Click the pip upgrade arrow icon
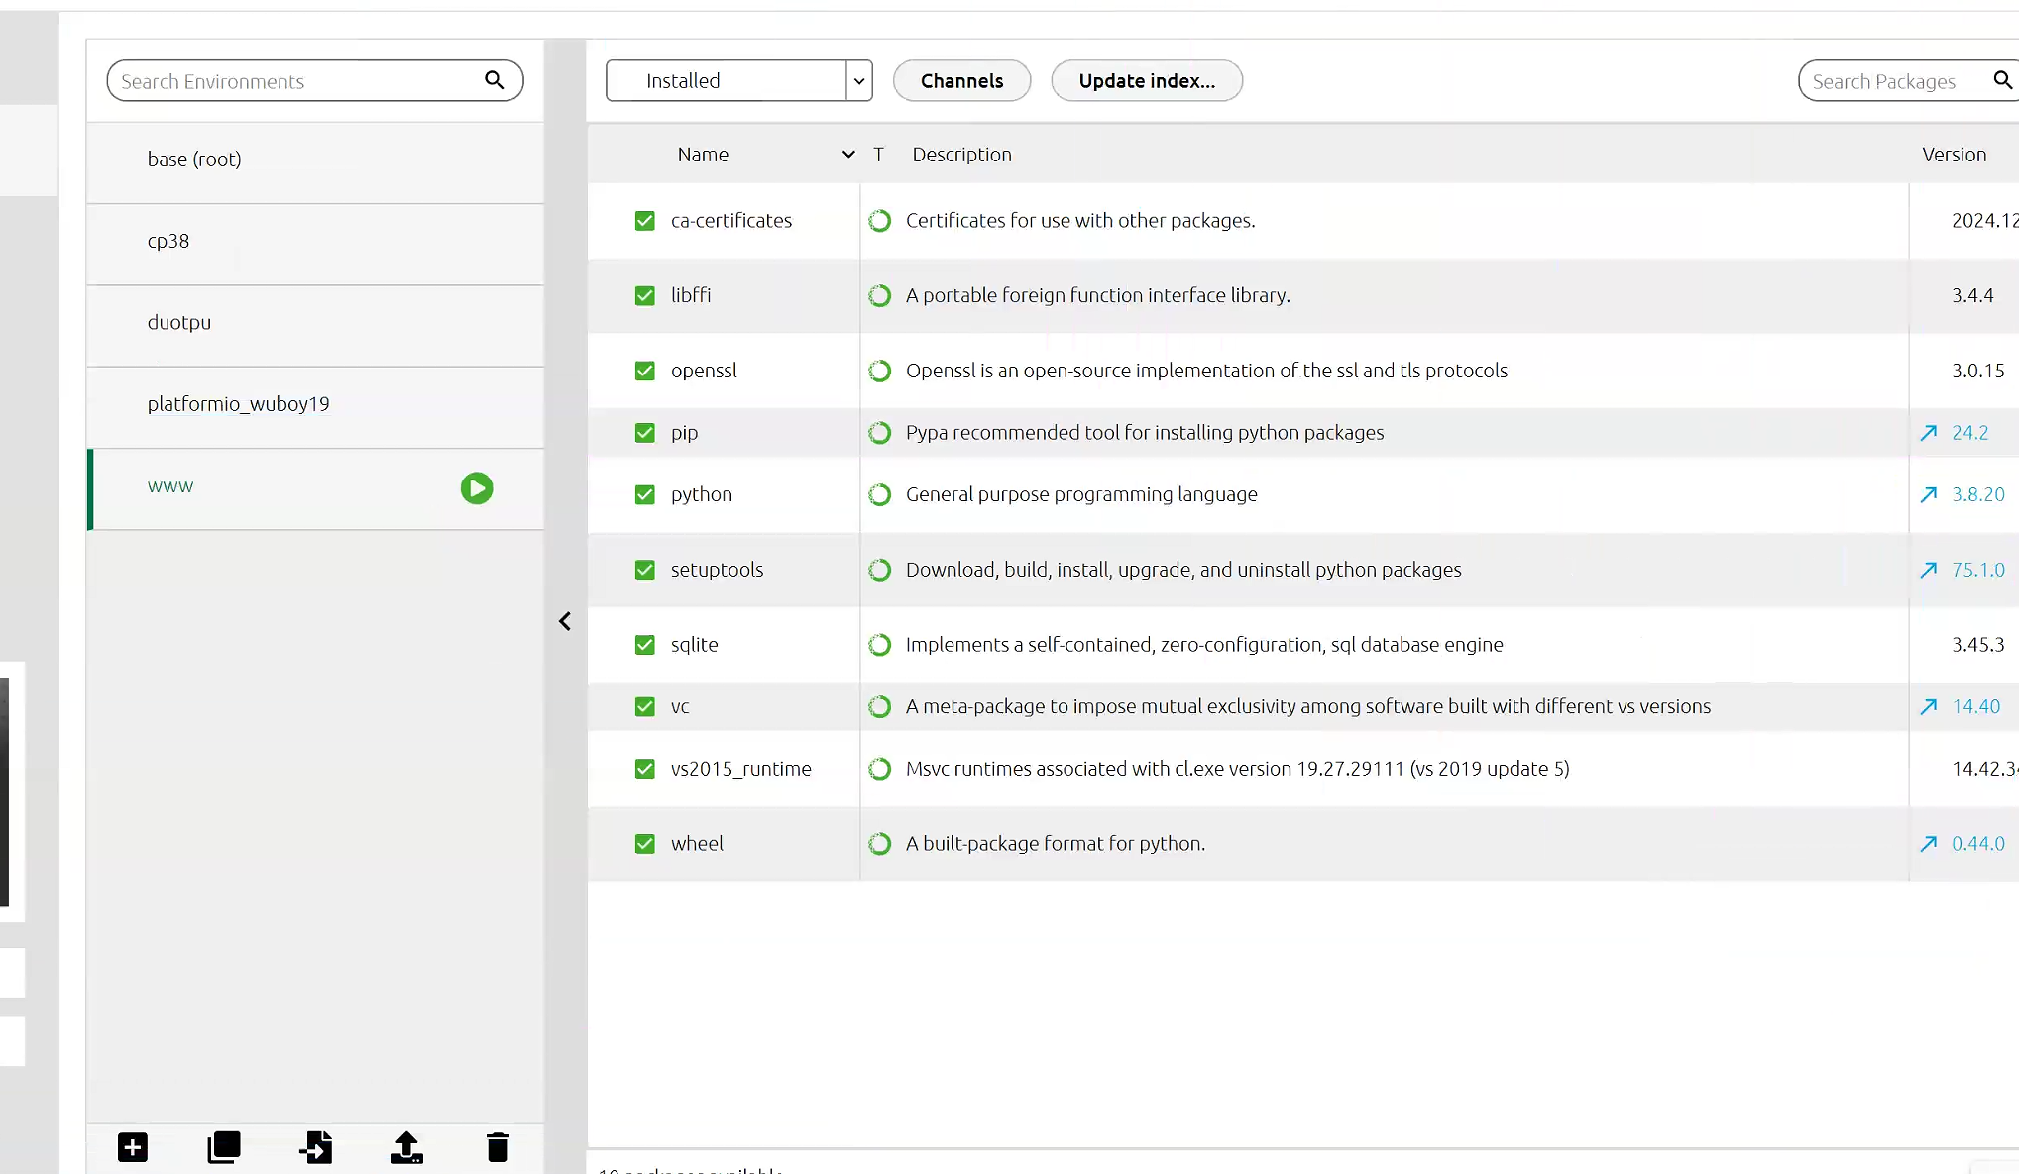 (x=1928, y=433)
